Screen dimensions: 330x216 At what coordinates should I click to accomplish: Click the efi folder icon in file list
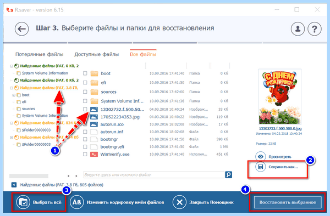tap(94, 83)
